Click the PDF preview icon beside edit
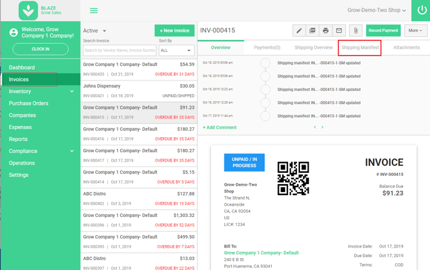Image resolution: width=430 pixels, height=270 pixels. pos(312,31)
